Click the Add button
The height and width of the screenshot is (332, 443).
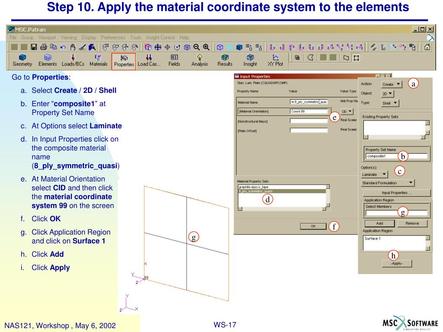pos(379,223)
